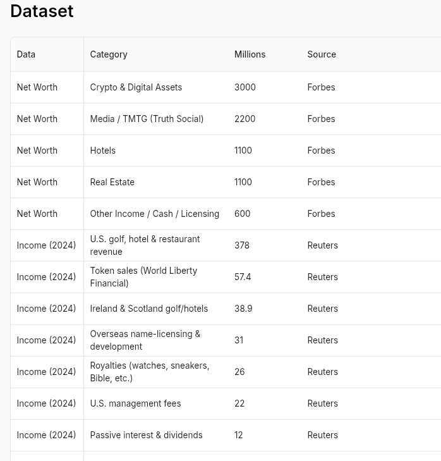Screen dimensions: 441x461
Task: Select Ireland & Scotland golf/hotels cell
Action: pyautogui.click(x=156, y=309)
